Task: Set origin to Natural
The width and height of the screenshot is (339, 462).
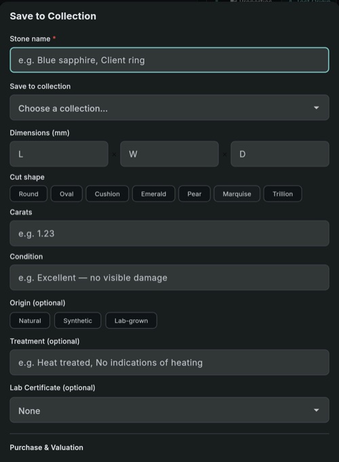Action: tap(30, 321)
